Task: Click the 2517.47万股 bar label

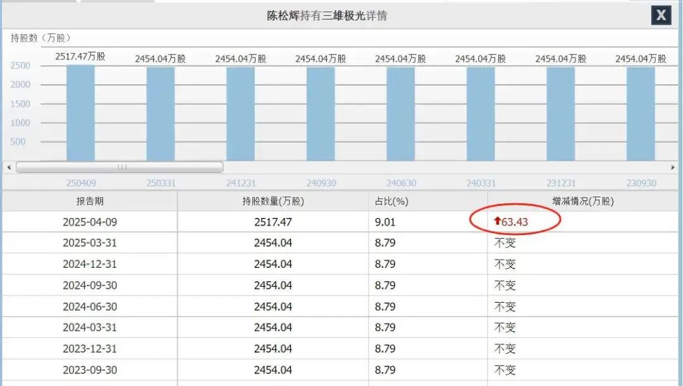Action: 80,57
